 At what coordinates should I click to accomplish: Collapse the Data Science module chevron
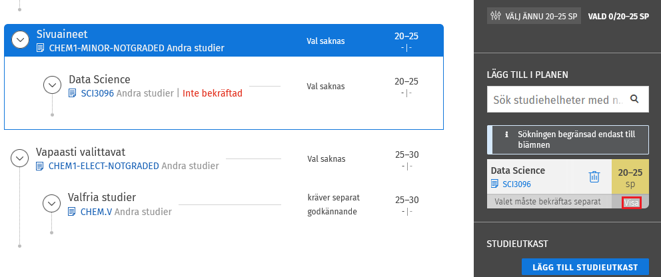[52, 85]
